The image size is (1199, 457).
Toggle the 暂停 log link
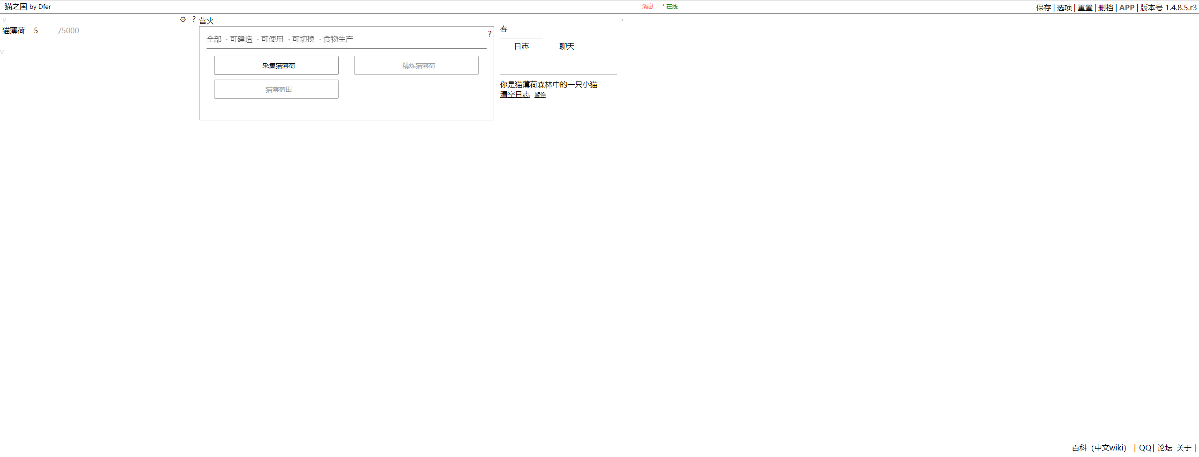click(540, 95)
